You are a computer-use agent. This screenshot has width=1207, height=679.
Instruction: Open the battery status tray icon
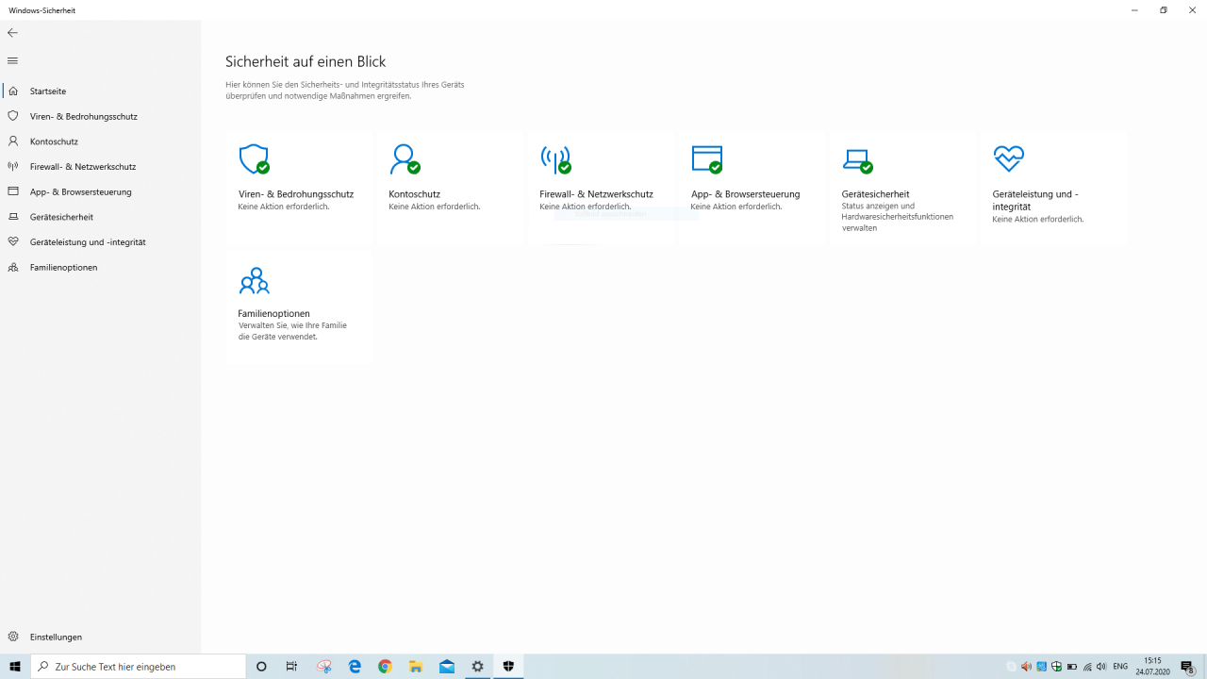(x=1072, y=667)
